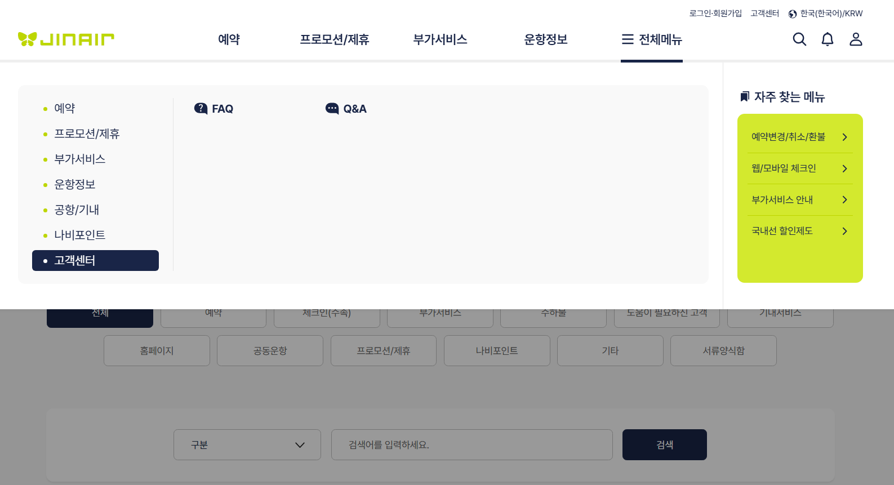
Task: Open 예약변경/취소/환불 quick menu
Action: pos(800,137)
